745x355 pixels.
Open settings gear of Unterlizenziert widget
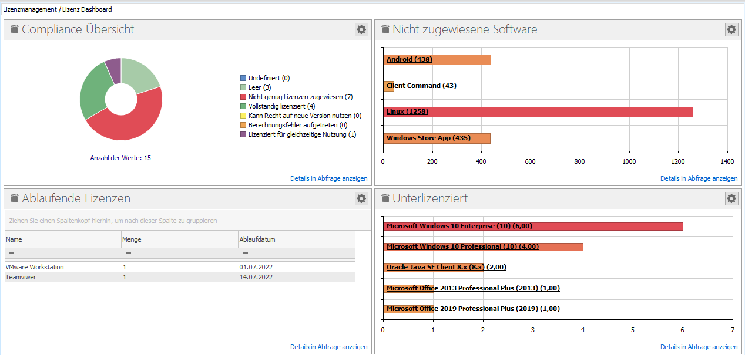[x=731, y=198]
